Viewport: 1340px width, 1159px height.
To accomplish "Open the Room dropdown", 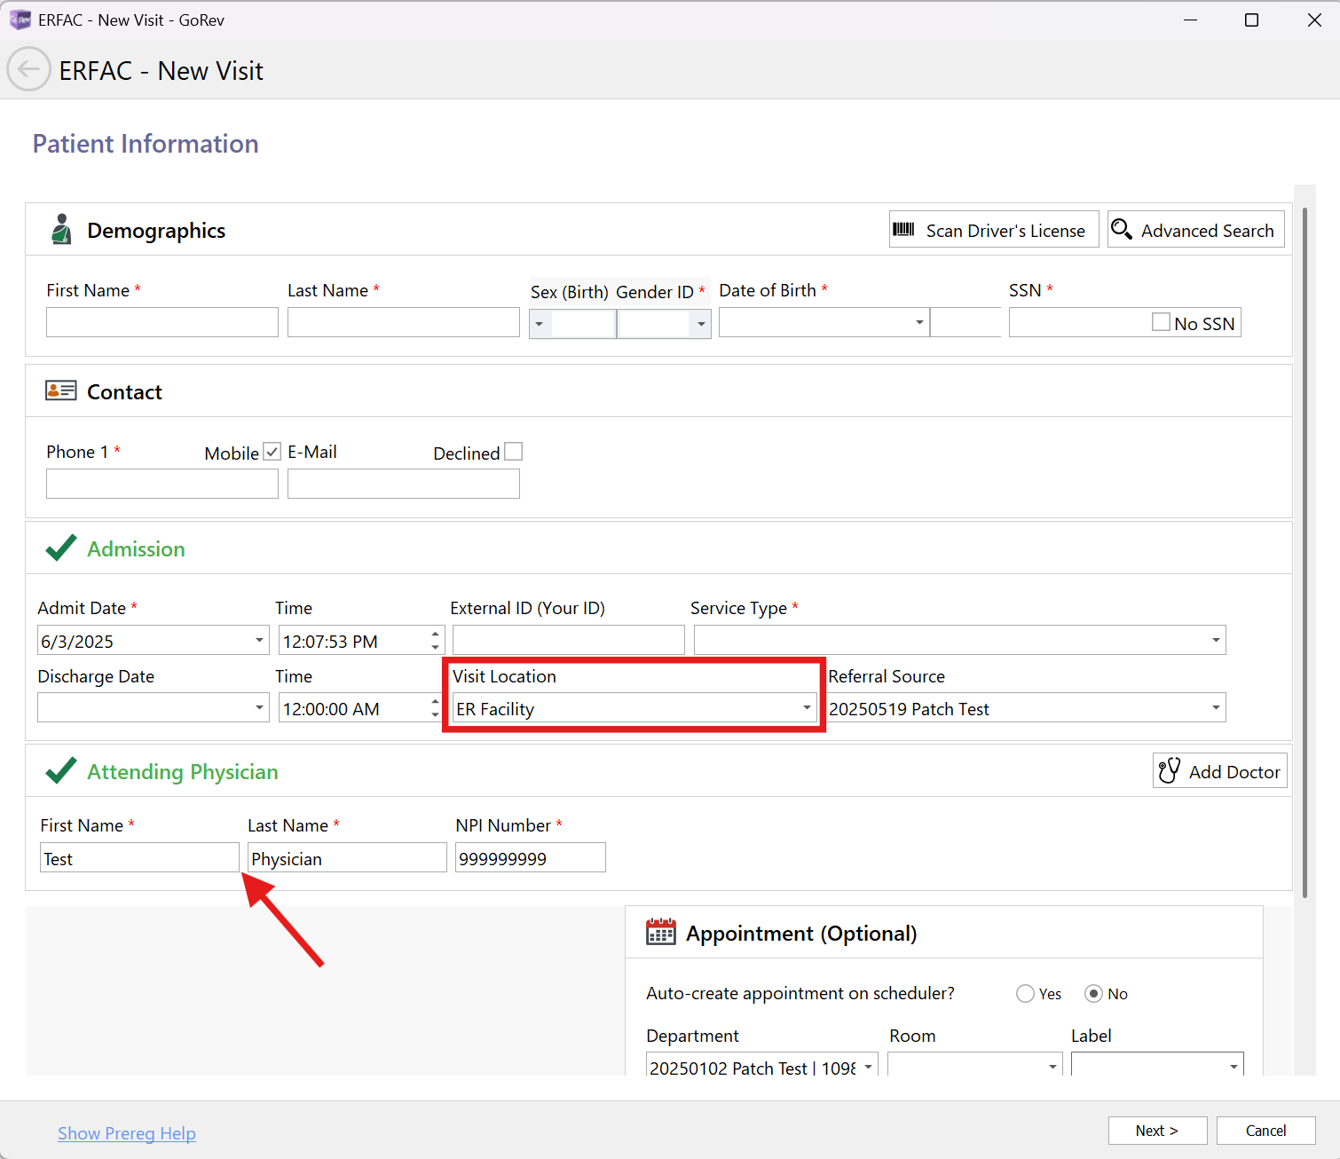I will pos(1052,1066).
